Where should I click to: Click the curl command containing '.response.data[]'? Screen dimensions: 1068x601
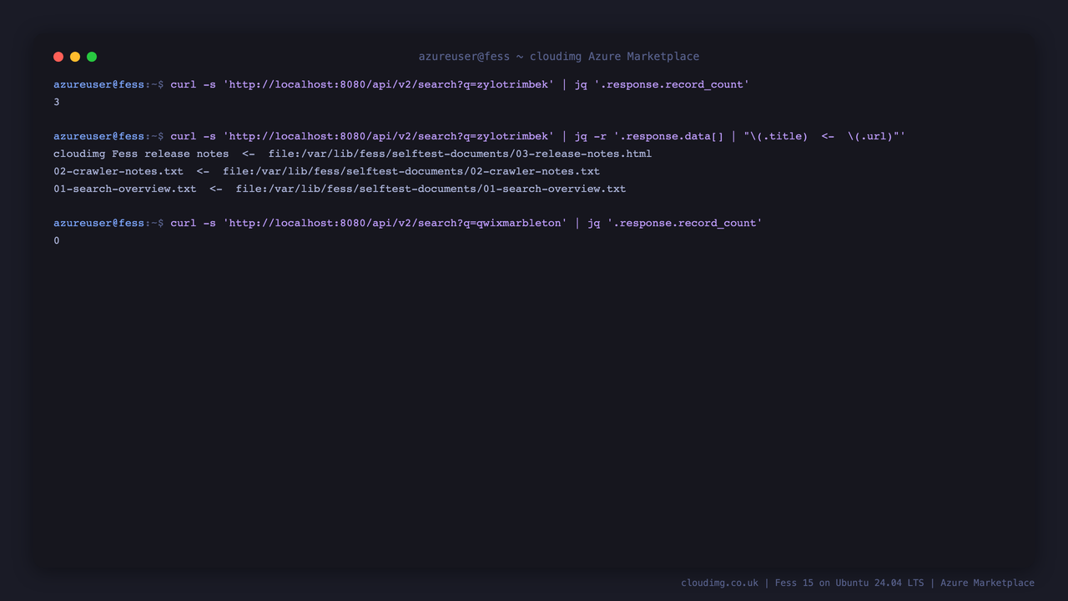coord(538,136)
